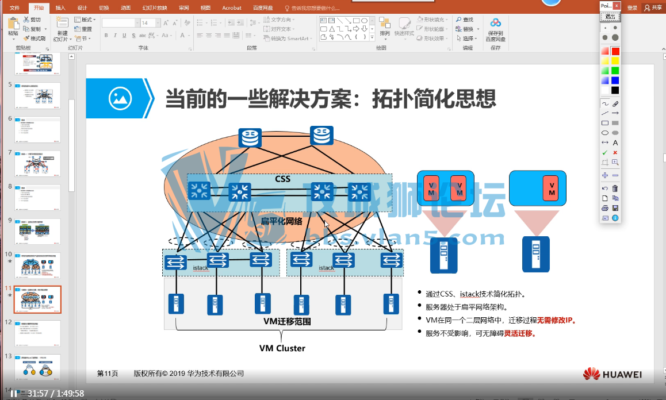
Task: Select the largest pen size dot
Action: (x=615, y=37)
